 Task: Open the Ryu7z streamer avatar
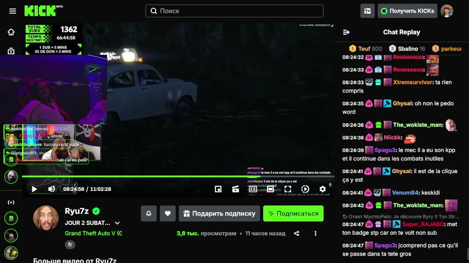coord(46,218)
